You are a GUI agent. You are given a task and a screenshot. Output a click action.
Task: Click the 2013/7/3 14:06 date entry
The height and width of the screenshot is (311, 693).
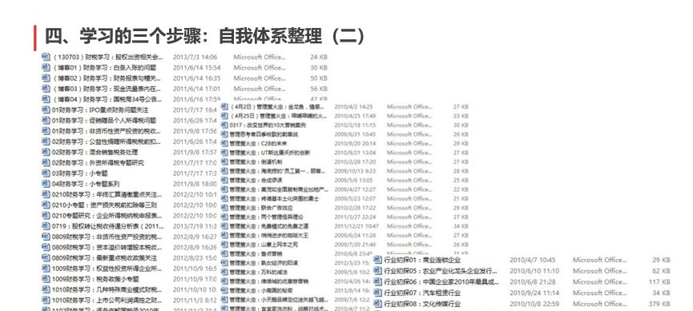(x=195, y=57)
